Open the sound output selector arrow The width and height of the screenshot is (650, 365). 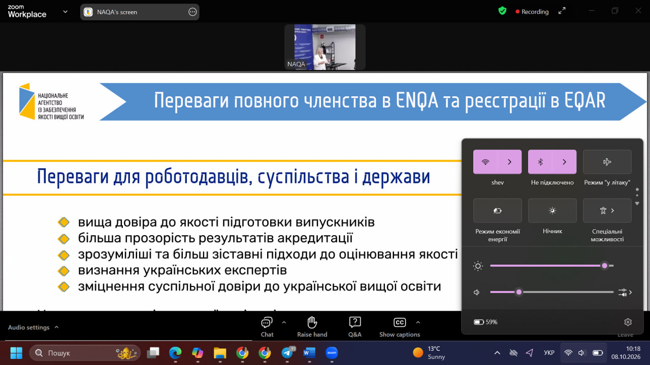pyautogui.click(x=626, y=292)
